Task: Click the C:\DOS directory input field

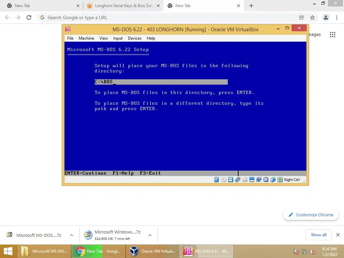Action: pos(161,82)
